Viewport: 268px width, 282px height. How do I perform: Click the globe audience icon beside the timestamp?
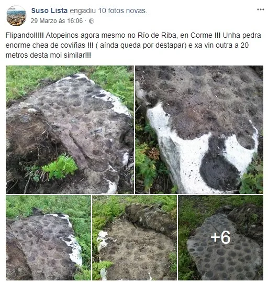click(x=92, y=21)
